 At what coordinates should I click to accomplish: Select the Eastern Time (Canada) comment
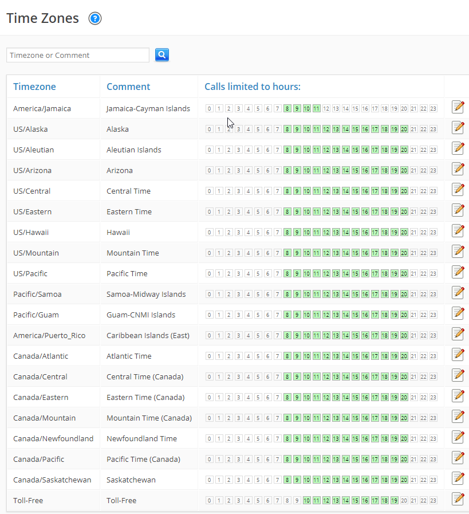point(145,398)
